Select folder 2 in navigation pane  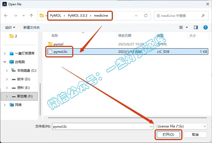tap(13, 36)
